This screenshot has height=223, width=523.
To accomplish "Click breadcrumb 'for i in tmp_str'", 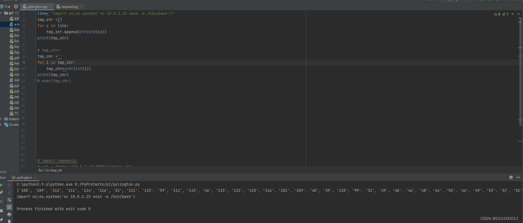I will (50, 170).
